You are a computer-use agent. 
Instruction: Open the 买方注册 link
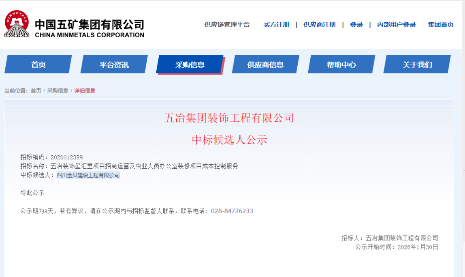point(276,25)
